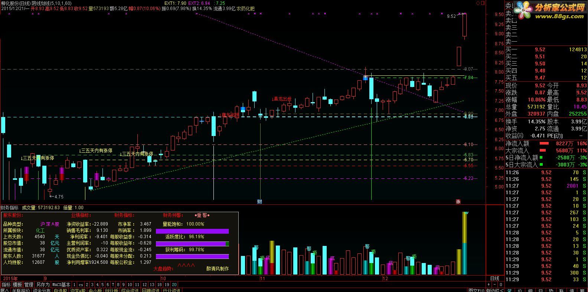Click the 醉清风制作 credit text

point(218,269)
